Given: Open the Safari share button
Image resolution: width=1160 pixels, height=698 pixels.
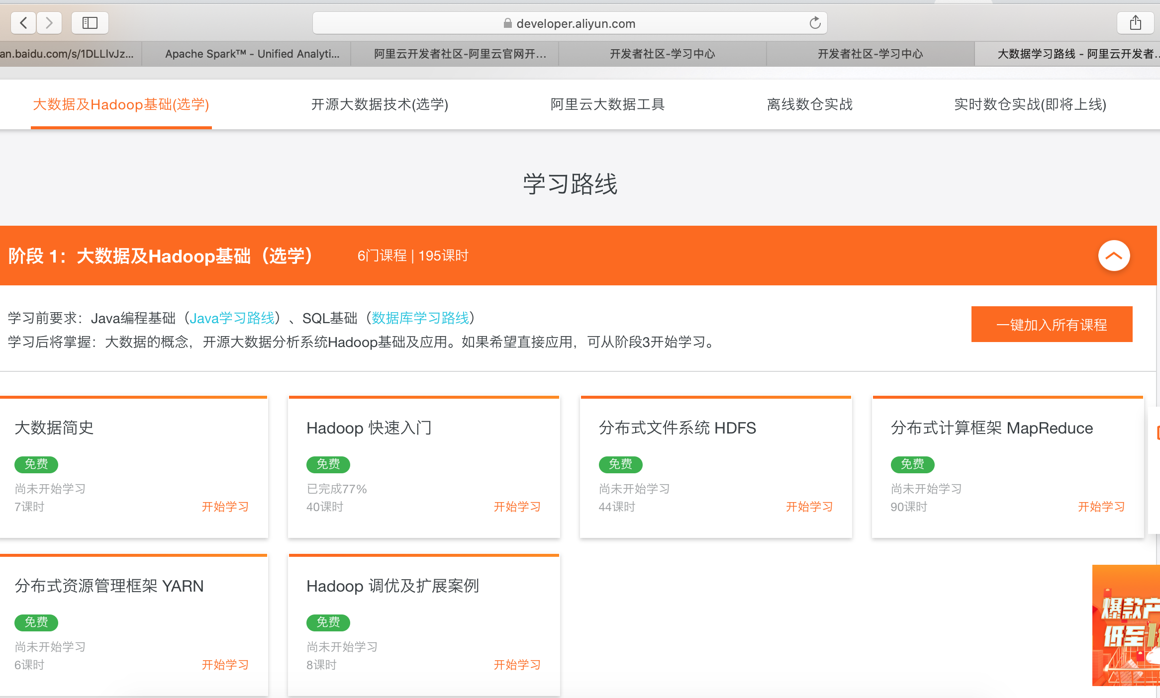Looking at the screenshot, I should [x=1135, y=23].
